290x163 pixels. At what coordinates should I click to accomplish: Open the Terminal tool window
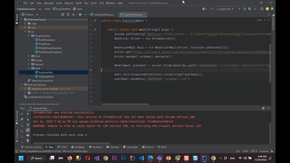(112, 147)
